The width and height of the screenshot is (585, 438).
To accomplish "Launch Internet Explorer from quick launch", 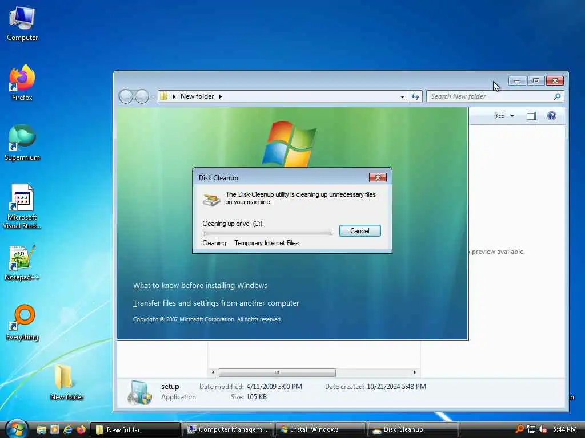I will coord(68,429).
